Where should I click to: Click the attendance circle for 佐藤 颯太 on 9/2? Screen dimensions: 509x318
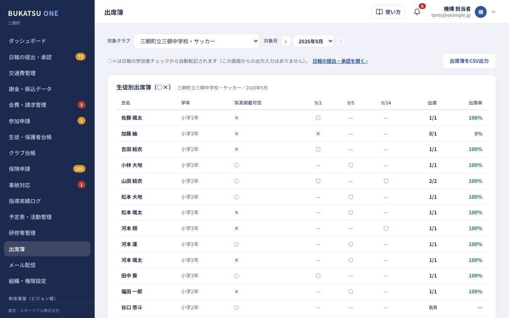[318, 118]
